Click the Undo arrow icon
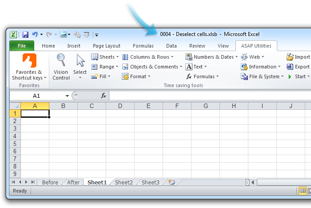The width and height of the screenshot is (311, 208). point(35,34)
